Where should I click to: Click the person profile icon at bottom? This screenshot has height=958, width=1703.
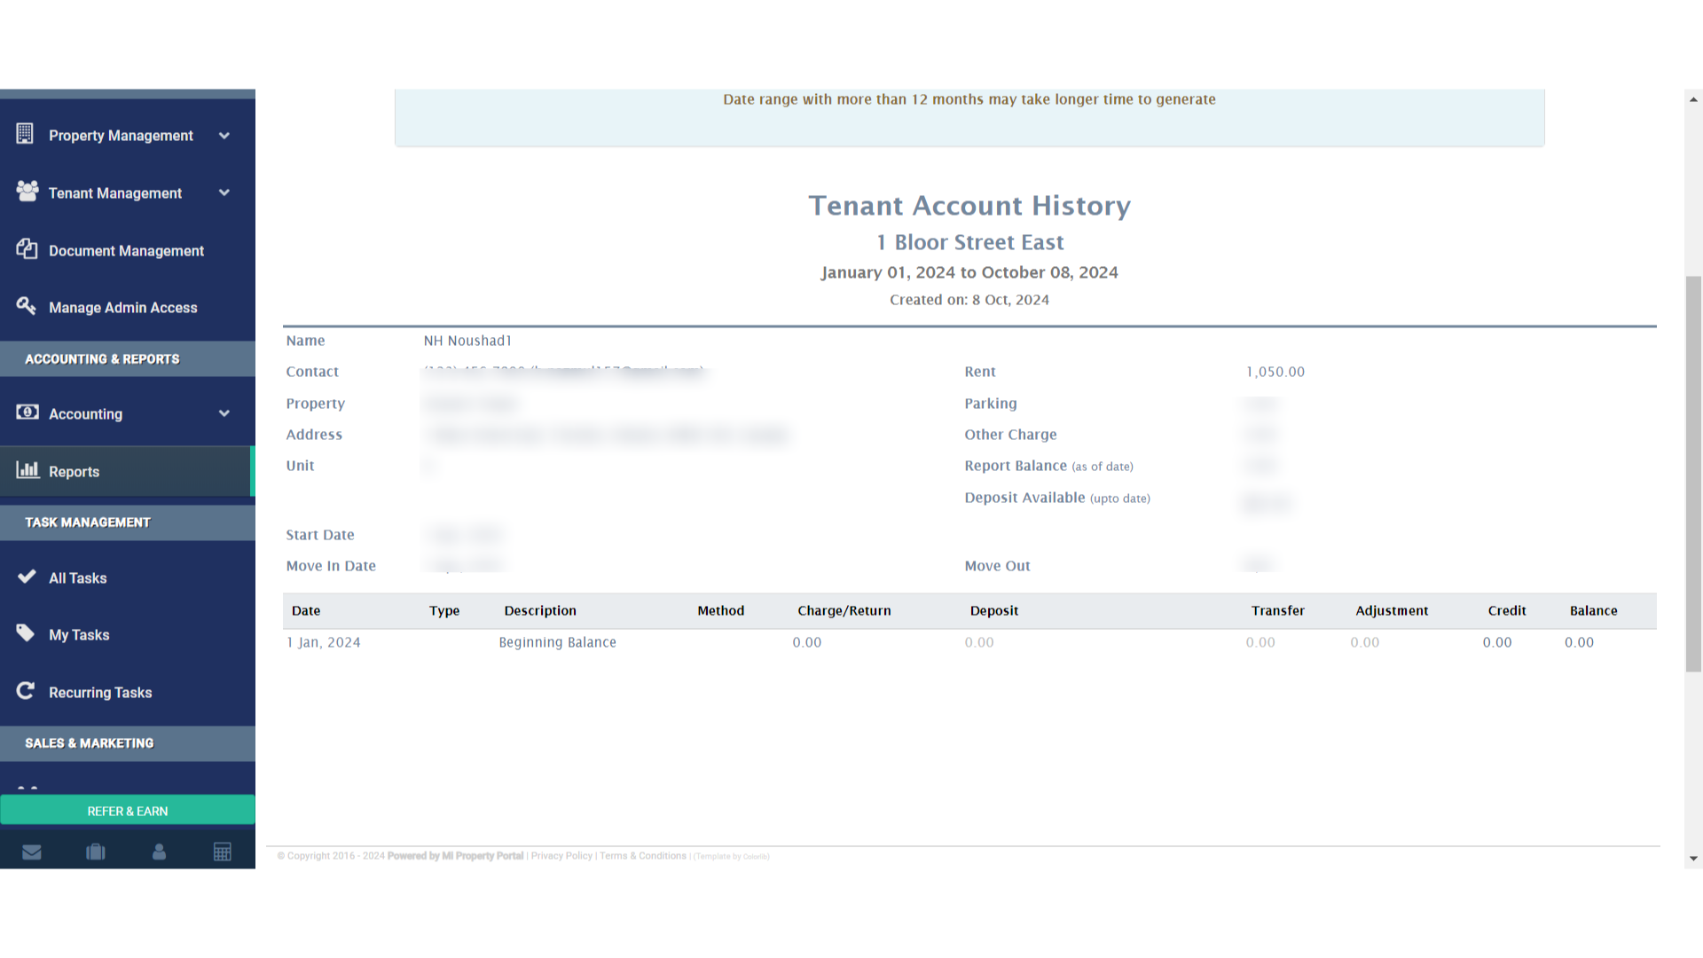[159, 852]
